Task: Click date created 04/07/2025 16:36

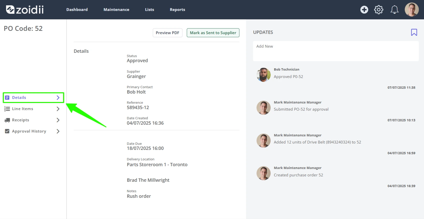Action: point(145,123)
